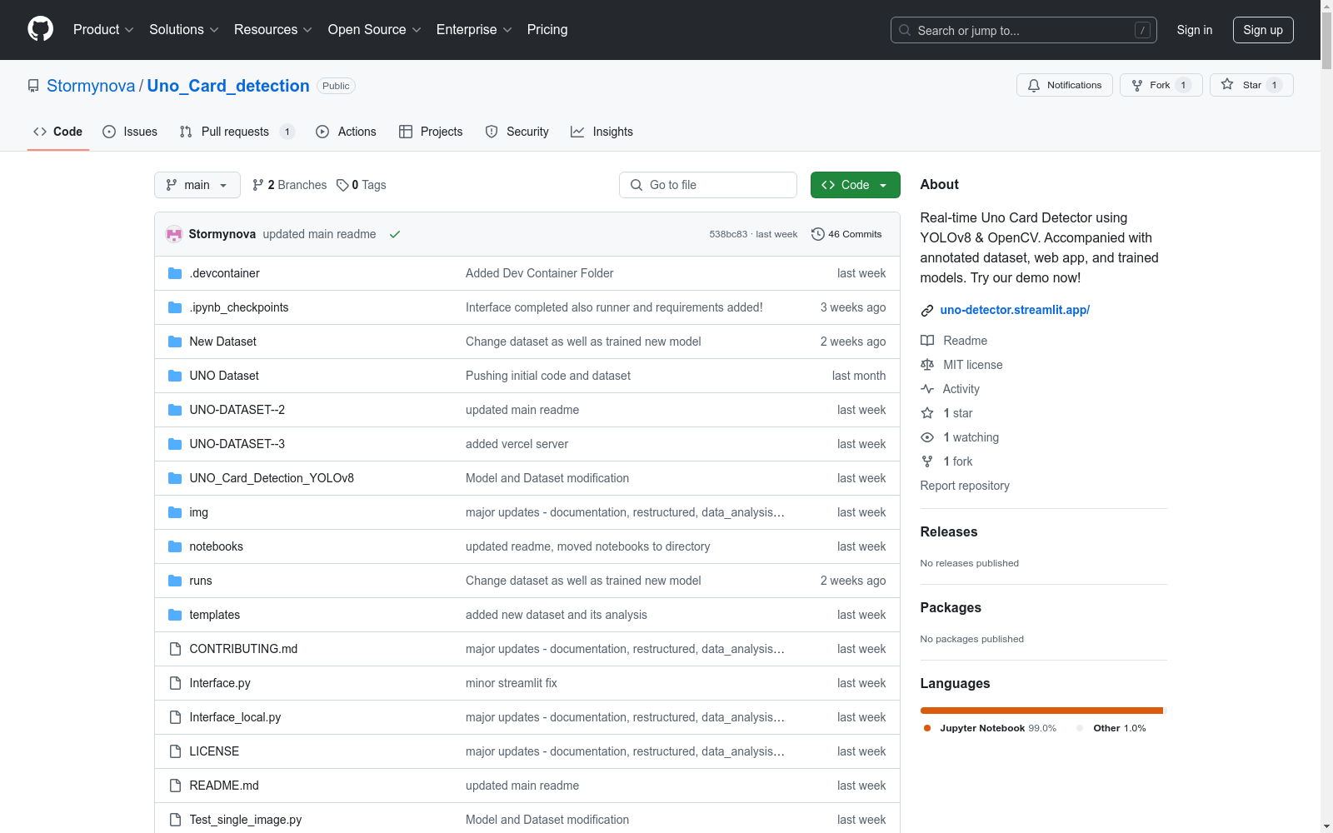The height and width of the screenshot is (833, 1333).
Task: Open the Pricing link
Action: point(547,29)
